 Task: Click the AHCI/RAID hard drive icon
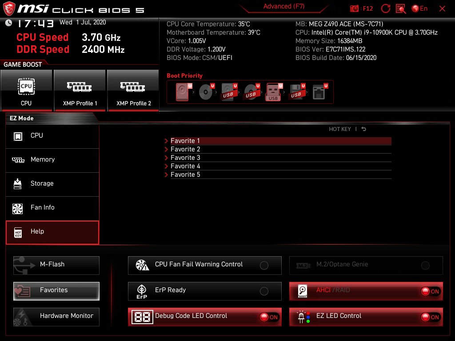tap(302, 291)
